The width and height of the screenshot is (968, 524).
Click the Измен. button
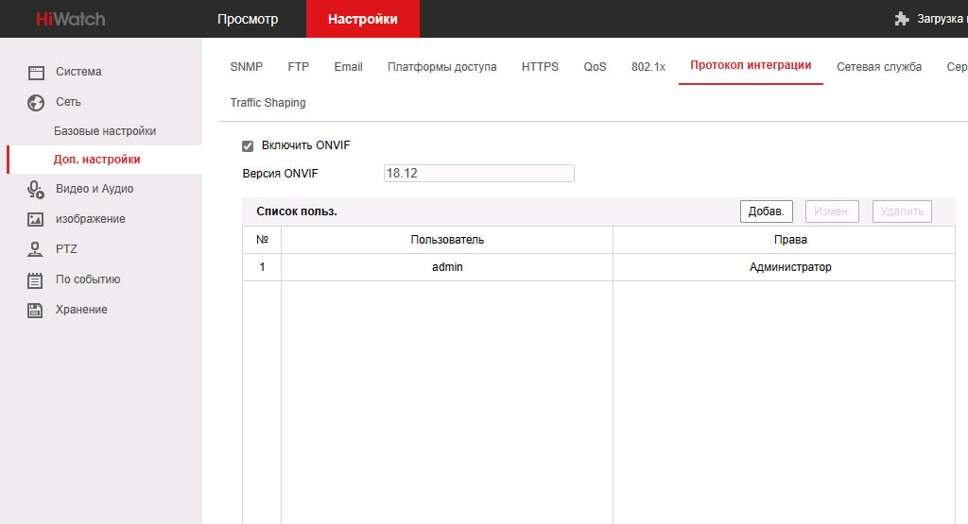[x=832, y=211]
